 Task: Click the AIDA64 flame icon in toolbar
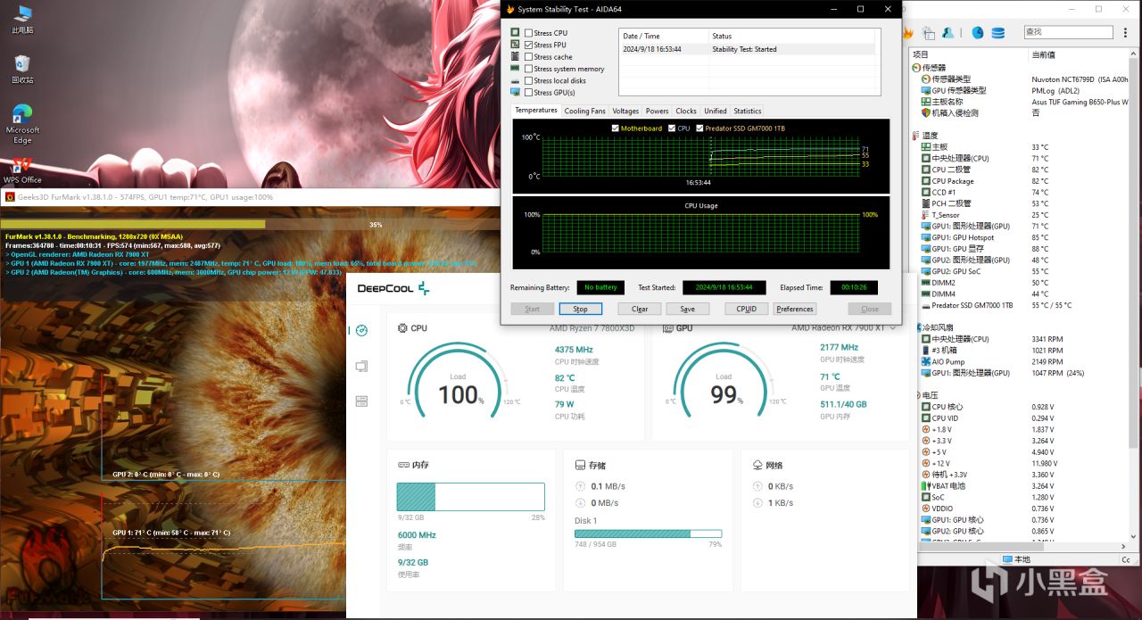[908, 33]
